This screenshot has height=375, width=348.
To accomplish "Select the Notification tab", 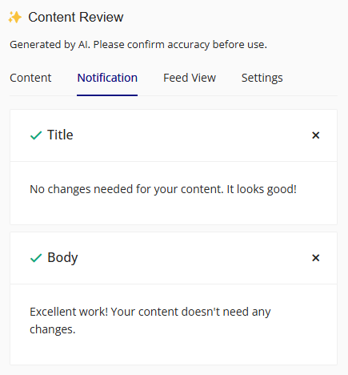I will click(107, 78).
